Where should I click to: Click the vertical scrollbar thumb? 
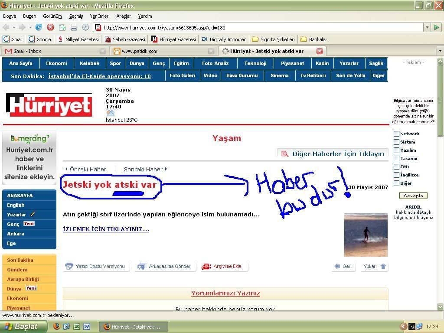(441, 101)
